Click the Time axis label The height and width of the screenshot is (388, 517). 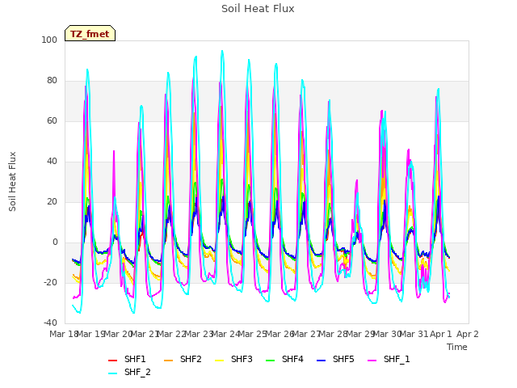(457, 347)
